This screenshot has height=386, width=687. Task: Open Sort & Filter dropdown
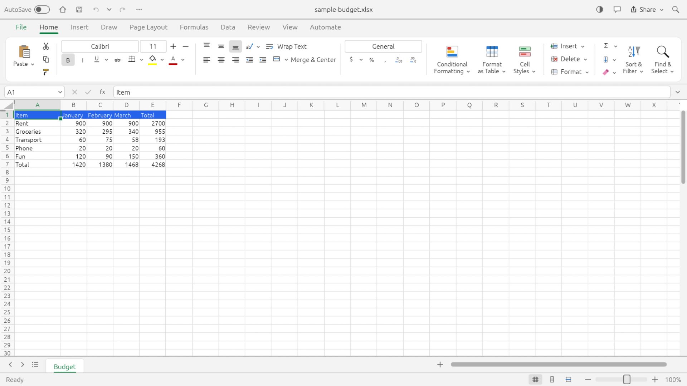(x=633, y=60)
